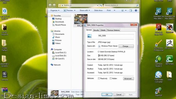This screenshot has height=99, width=176.
Task: Open the view options dropdown arrow
Action: click(x=126, y=10)
